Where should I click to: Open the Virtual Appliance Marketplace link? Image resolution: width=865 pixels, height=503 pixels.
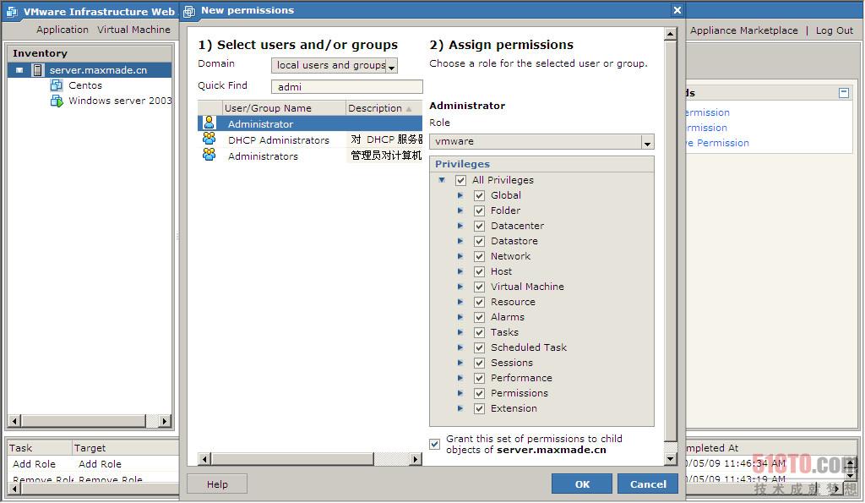(x=743, y=30)
